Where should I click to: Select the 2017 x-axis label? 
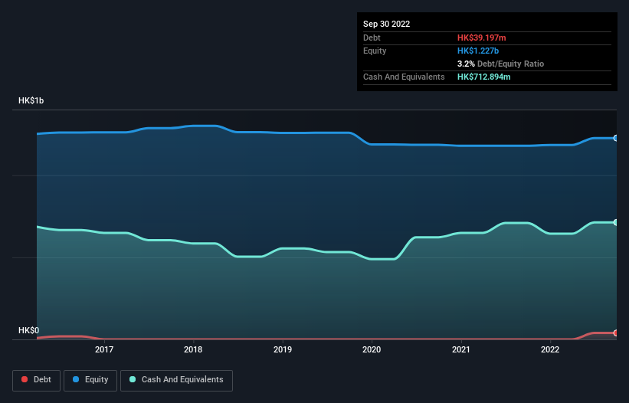(x=104, y=349)
